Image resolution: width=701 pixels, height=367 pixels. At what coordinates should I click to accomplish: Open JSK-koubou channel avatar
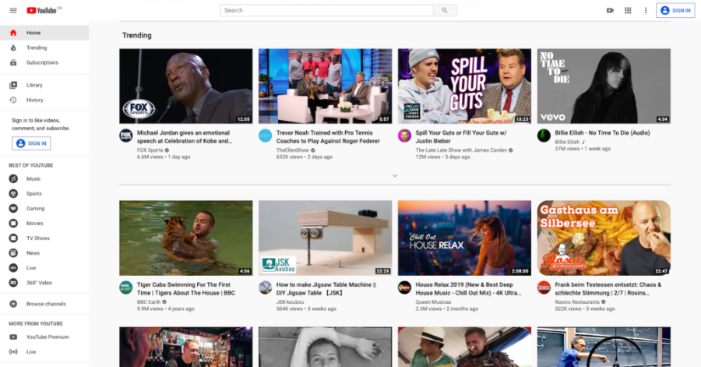pyautogui.click(x=265, y=288)
